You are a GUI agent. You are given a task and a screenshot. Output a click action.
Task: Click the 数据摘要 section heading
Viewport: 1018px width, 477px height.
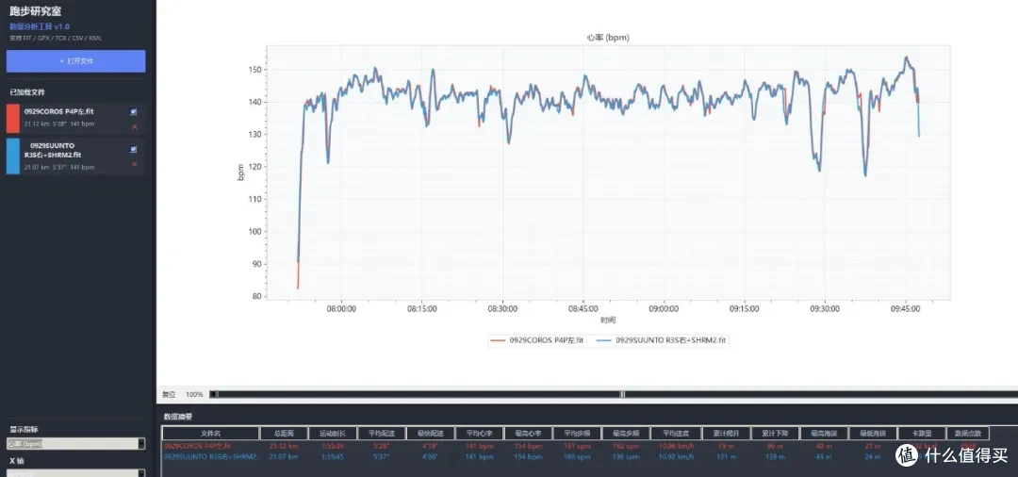[x=178, y=417]
